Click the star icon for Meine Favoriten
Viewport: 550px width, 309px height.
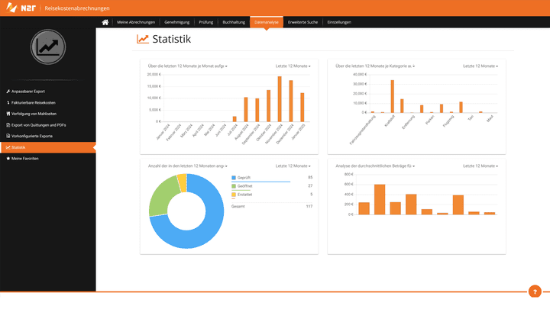tap(8, 158)
